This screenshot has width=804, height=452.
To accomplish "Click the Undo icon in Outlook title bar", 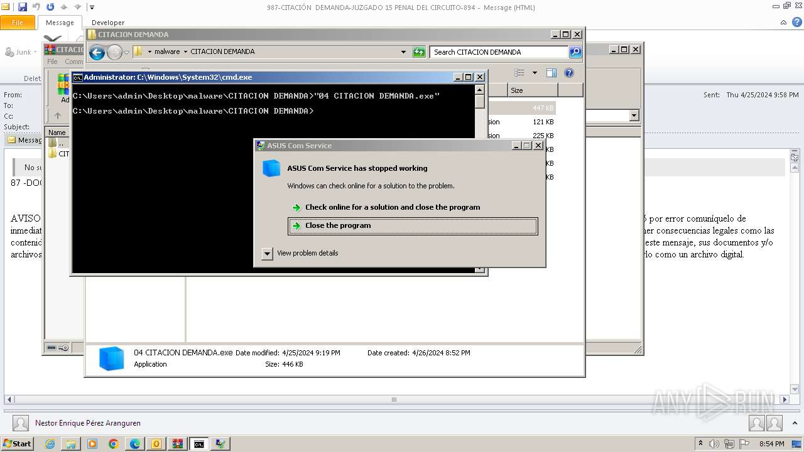I will coord(36,8).
